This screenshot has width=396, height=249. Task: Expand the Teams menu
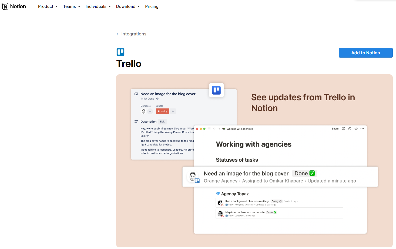pos(72,6)
